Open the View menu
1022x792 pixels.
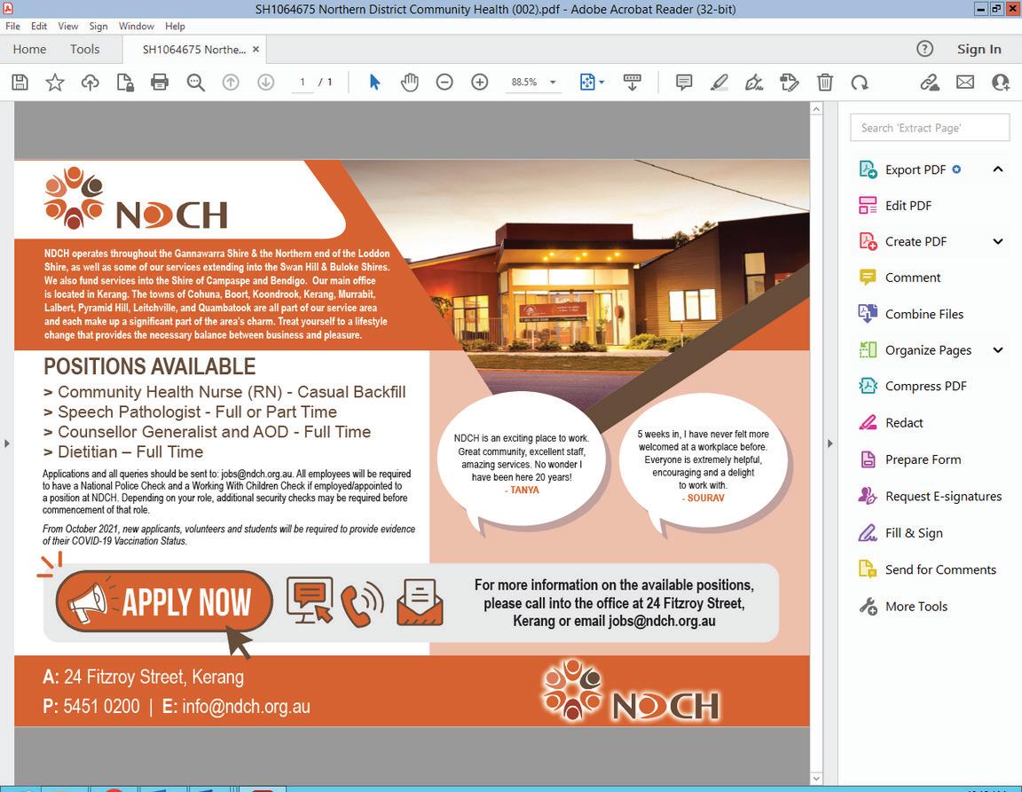pos(67,26)
